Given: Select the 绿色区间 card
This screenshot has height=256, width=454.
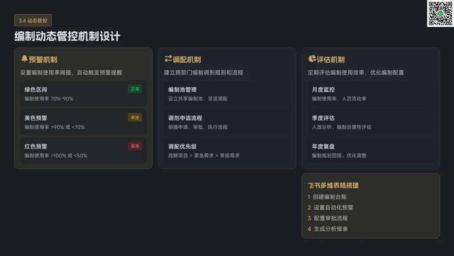Looking at the screenshot, I should 83,93.
